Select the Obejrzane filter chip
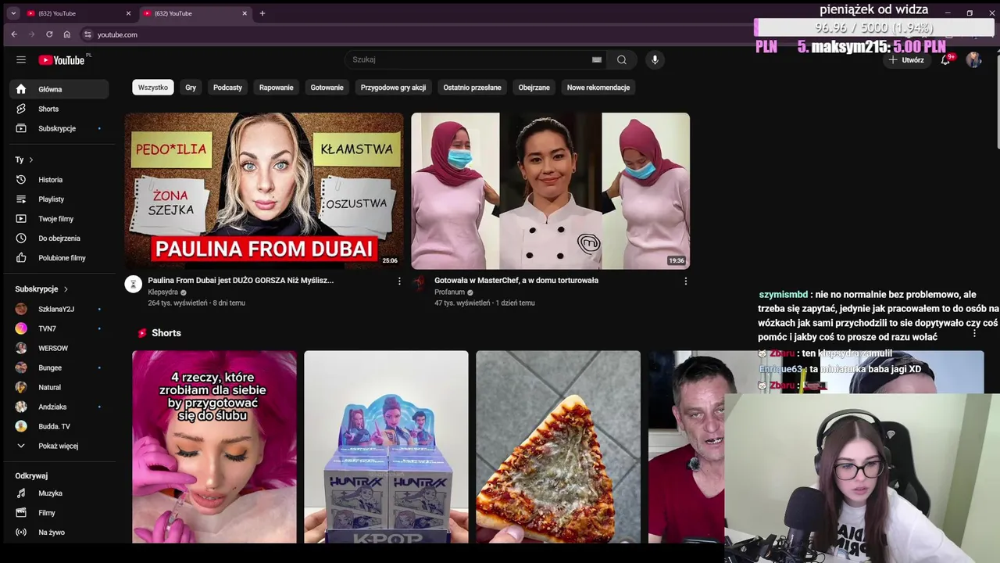The image size is (1000, 563). (534, 88)
